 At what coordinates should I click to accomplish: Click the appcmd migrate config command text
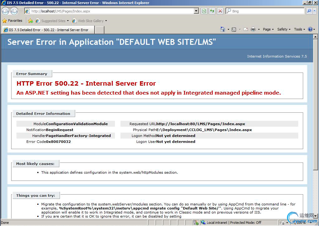[x=140, y=208]
